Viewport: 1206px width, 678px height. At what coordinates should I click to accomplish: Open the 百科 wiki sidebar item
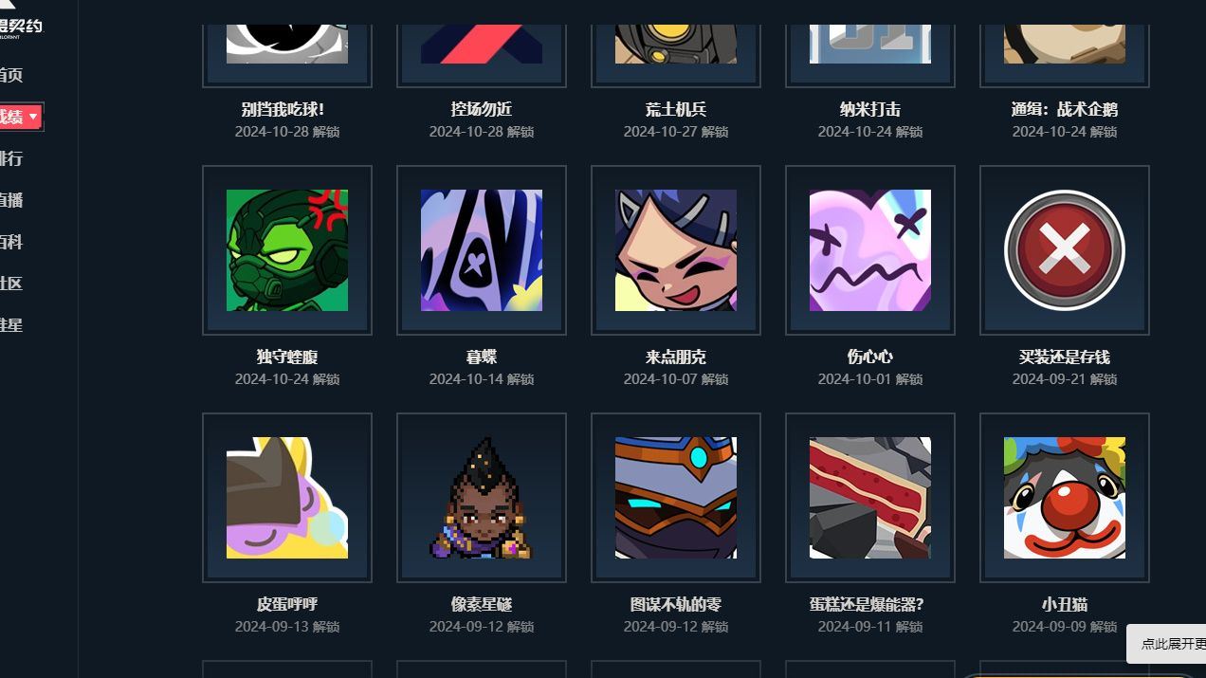[x=11, y=242]
